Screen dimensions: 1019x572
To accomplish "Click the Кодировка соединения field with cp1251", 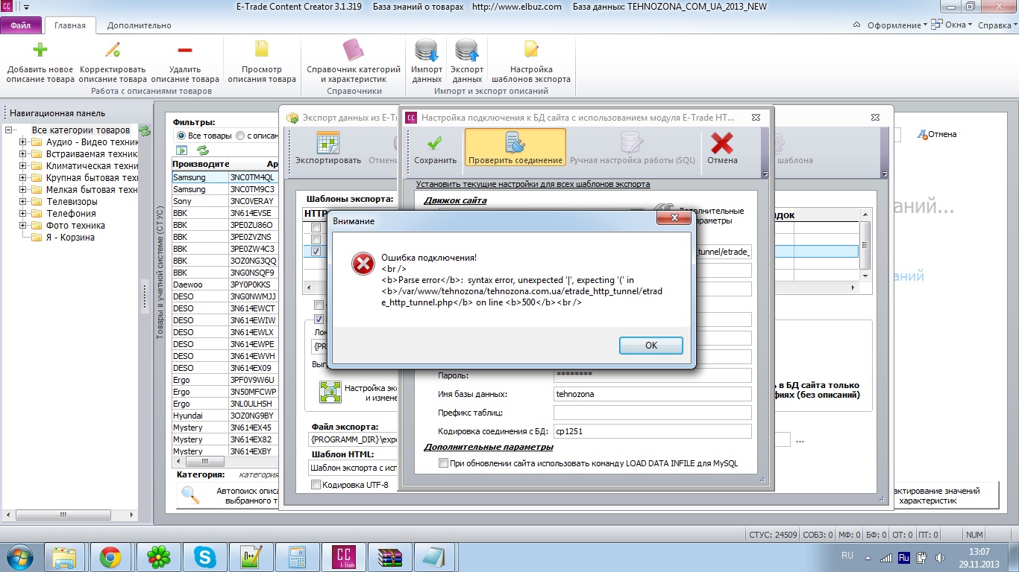I will coord(652,431).
